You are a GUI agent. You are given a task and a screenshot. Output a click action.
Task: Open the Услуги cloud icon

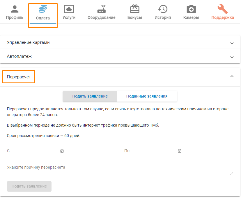pyautogui.click(x=69, y=9)
